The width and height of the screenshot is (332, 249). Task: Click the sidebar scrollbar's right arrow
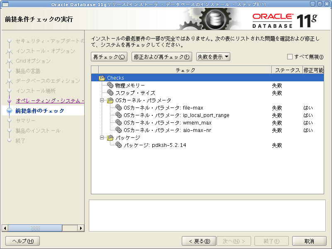(81, 228)
